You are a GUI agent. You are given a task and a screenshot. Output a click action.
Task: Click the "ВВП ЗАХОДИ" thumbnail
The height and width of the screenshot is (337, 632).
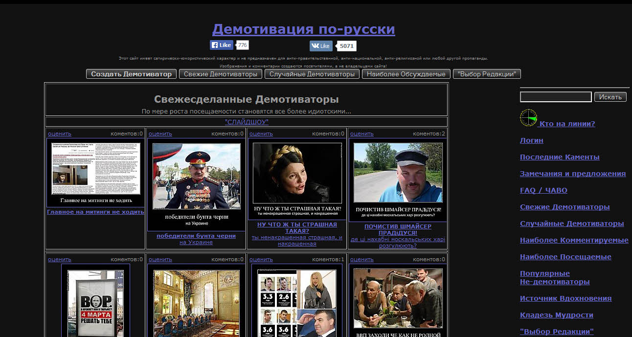(398, 300)
